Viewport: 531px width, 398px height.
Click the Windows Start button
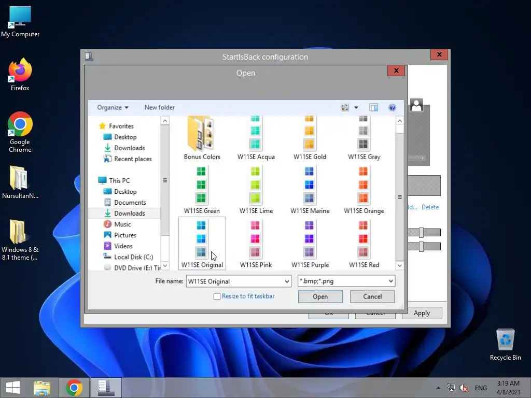[13, 388]
